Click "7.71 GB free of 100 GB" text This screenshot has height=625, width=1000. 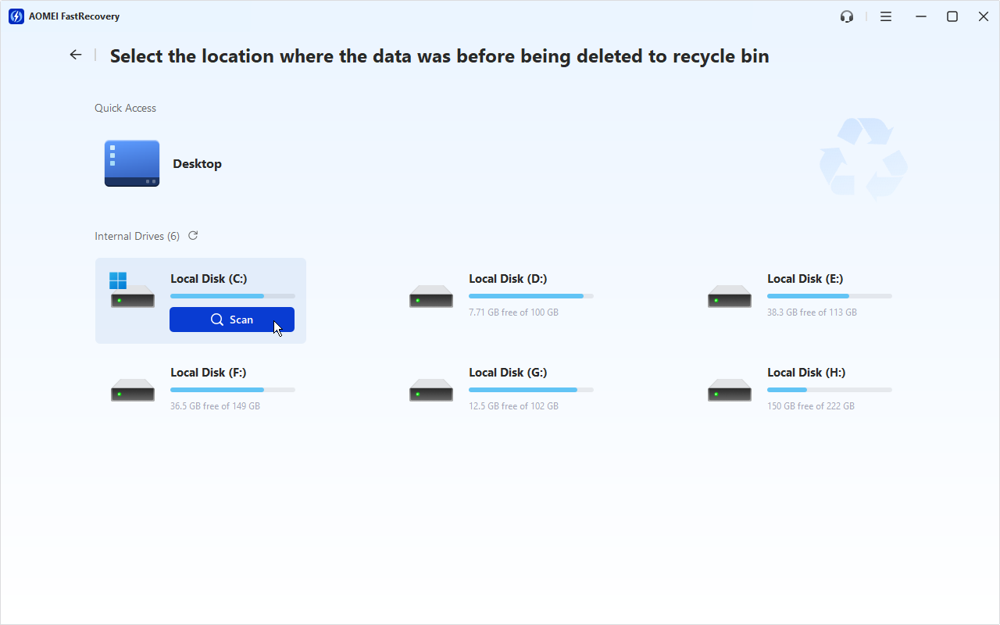click(513, 312)
